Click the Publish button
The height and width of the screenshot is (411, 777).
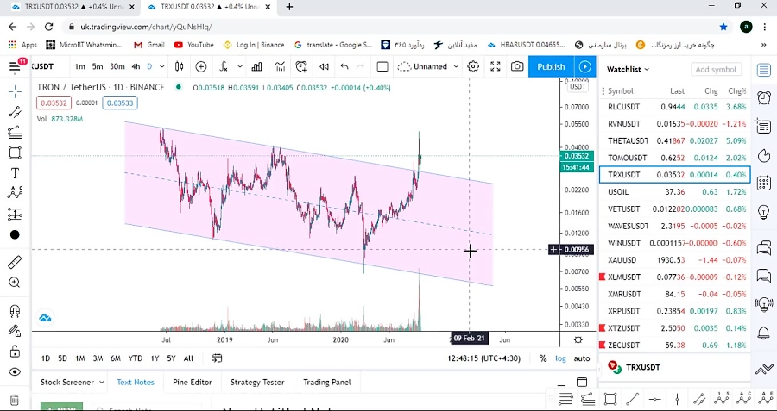point(551,66)
